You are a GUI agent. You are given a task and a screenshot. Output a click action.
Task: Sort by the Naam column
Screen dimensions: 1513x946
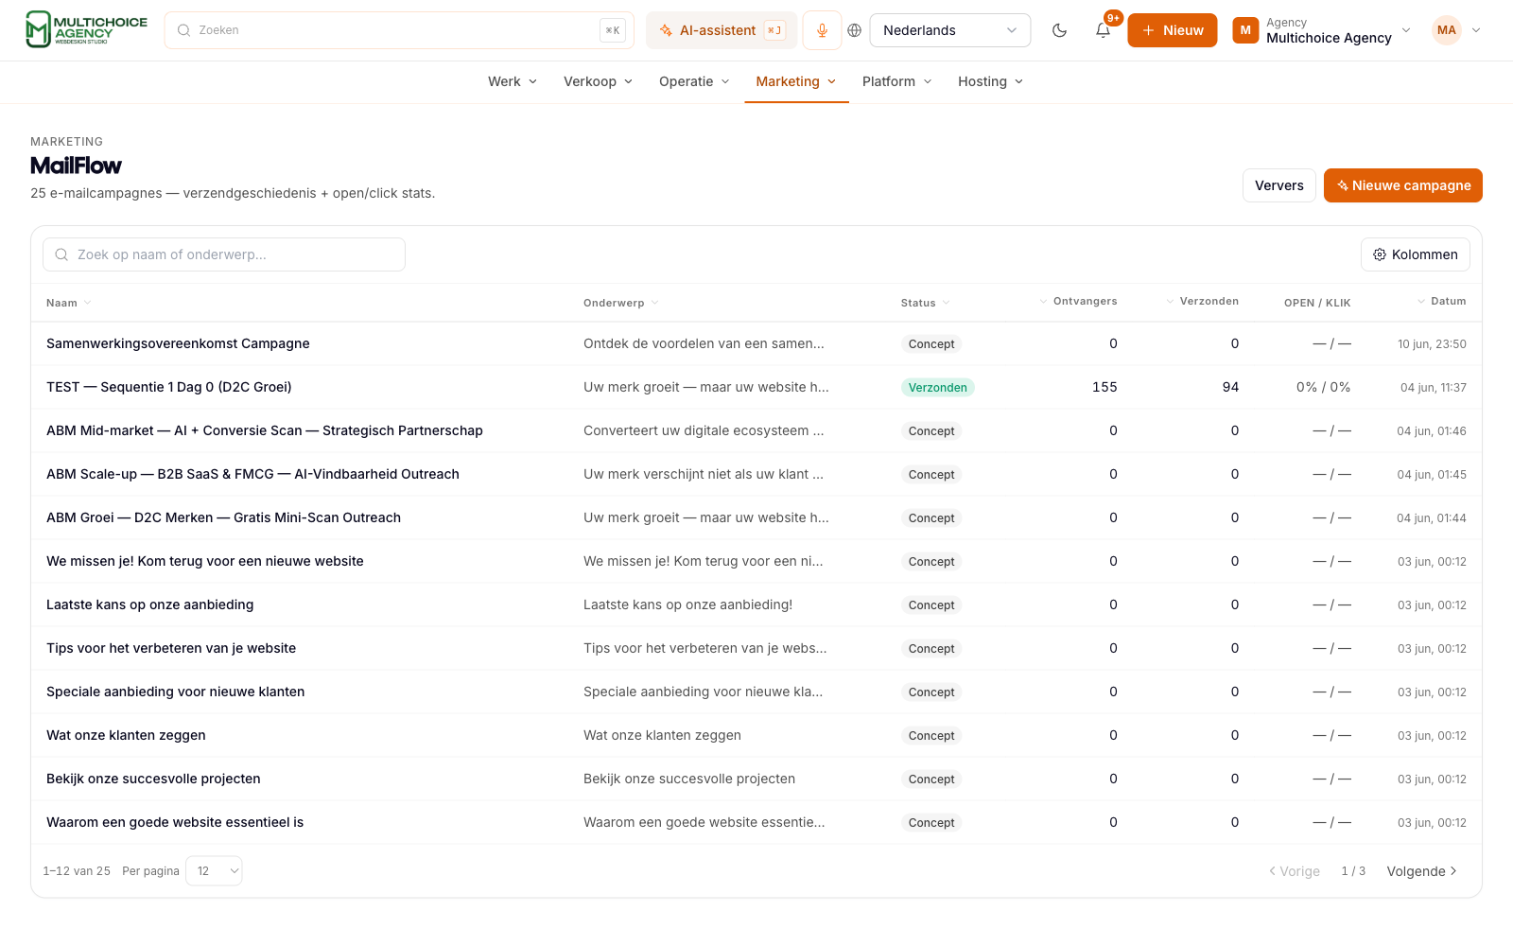(69, 303)
